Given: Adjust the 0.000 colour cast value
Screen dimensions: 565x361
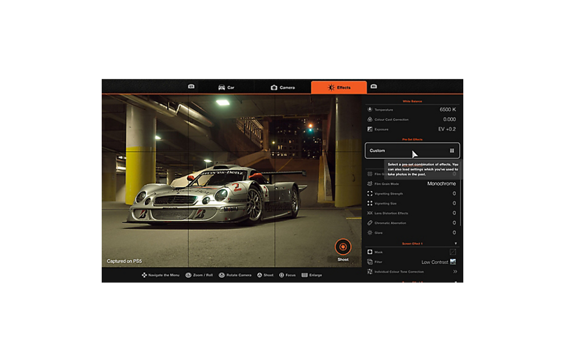Looking at the screenshot, I should pyautogui.click(x=449, y=120).
